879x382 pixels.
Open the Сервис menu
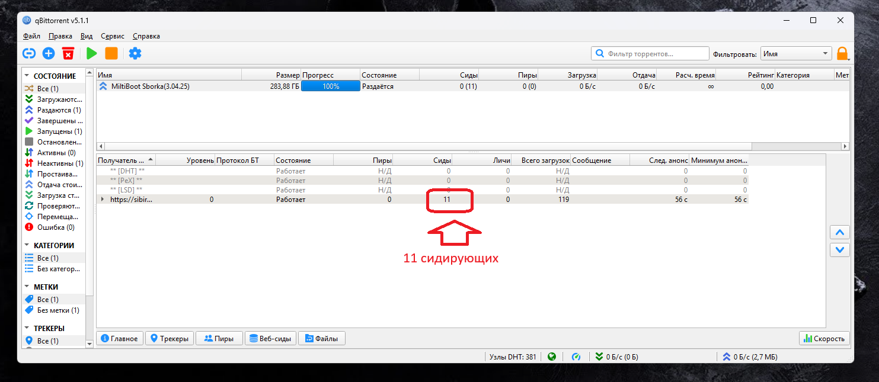(x=113, y=36)
